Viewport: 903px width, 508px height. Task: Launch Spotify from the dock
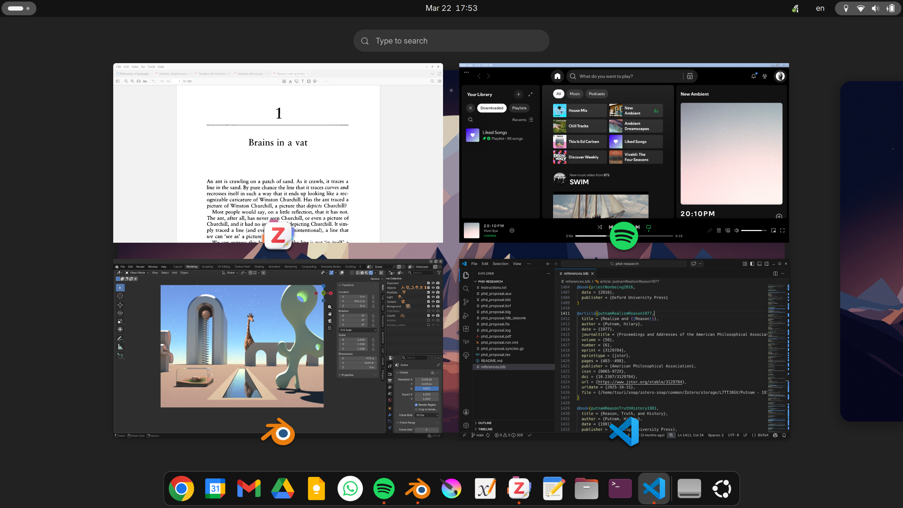pos(384,488)
